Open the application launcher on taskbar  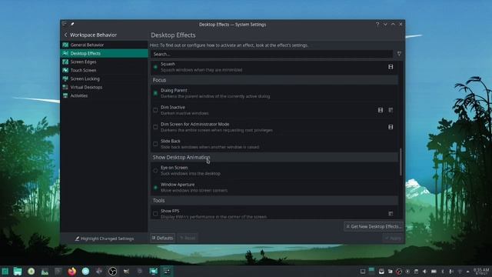[5, 272]
